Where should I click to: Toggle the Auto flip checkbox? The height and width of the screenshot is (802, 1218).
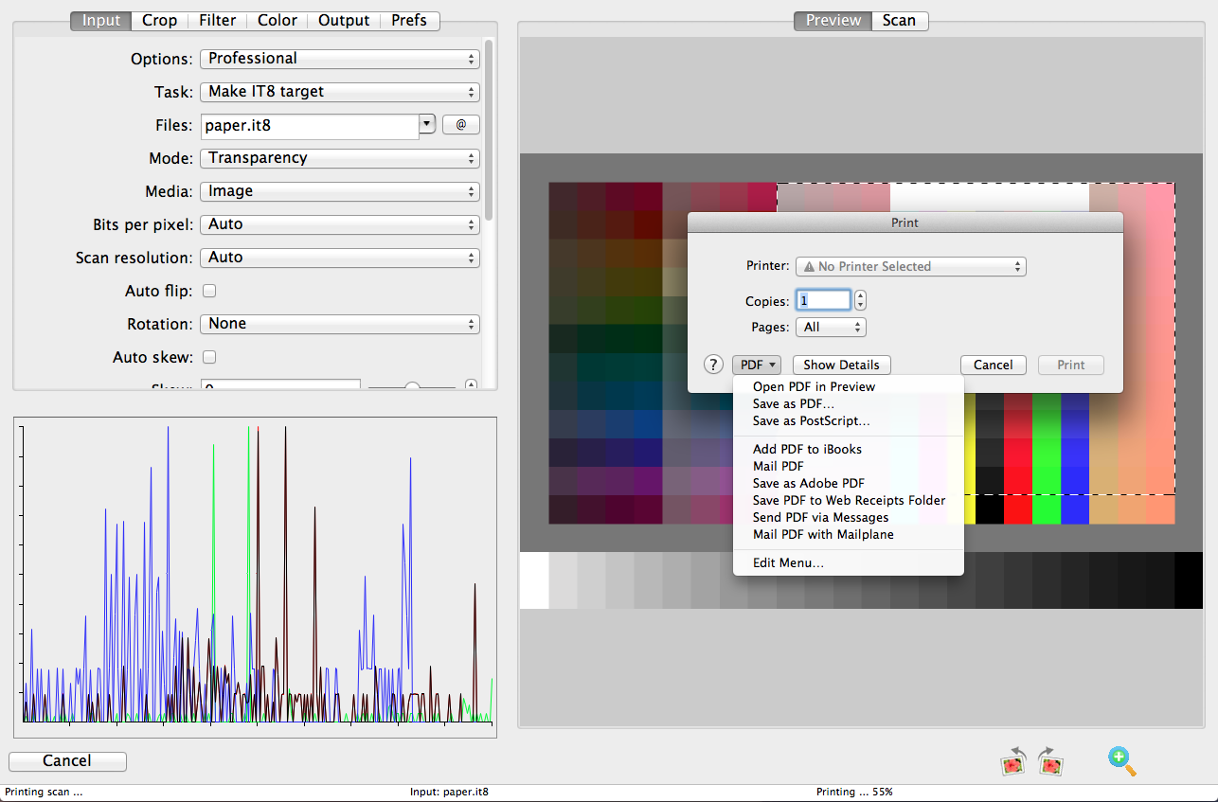(x=210, y=291)
